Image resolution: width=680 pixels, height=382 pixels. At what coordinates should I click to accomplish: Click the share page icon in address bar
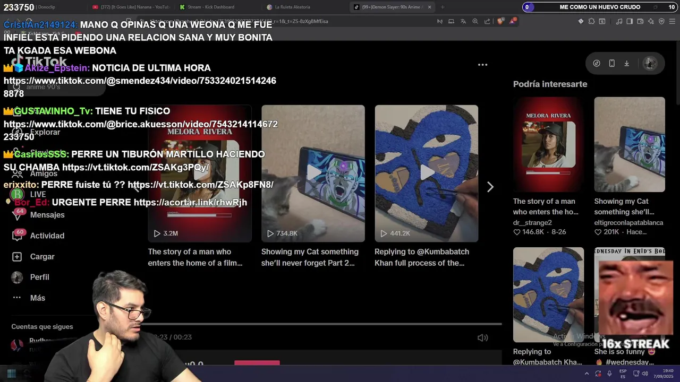[487, 21]
